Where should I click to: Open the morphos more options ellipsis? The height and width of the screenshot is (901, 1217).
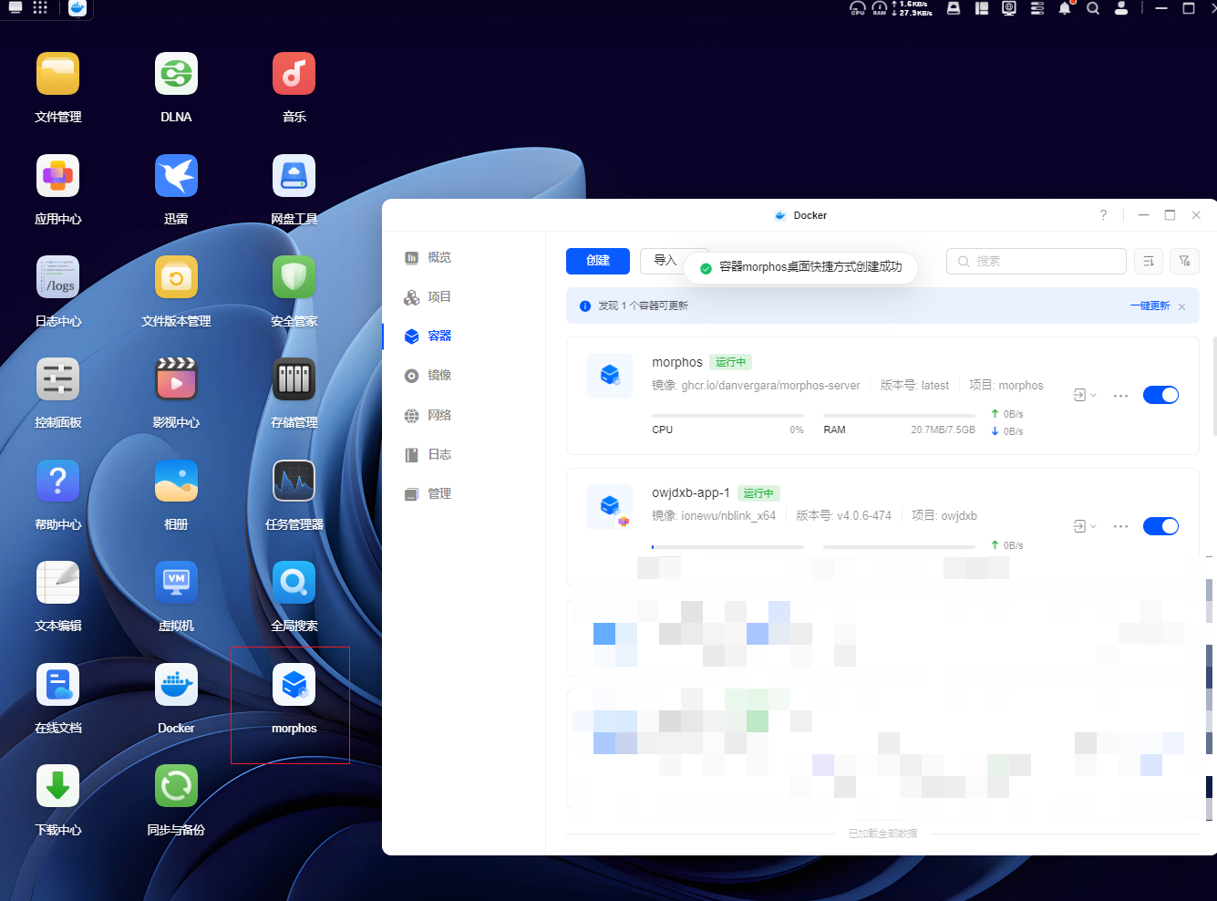point(1121,396)
